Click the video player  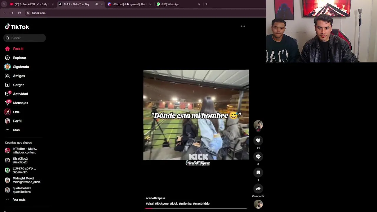pyautogui.click(x=196, y=115)
